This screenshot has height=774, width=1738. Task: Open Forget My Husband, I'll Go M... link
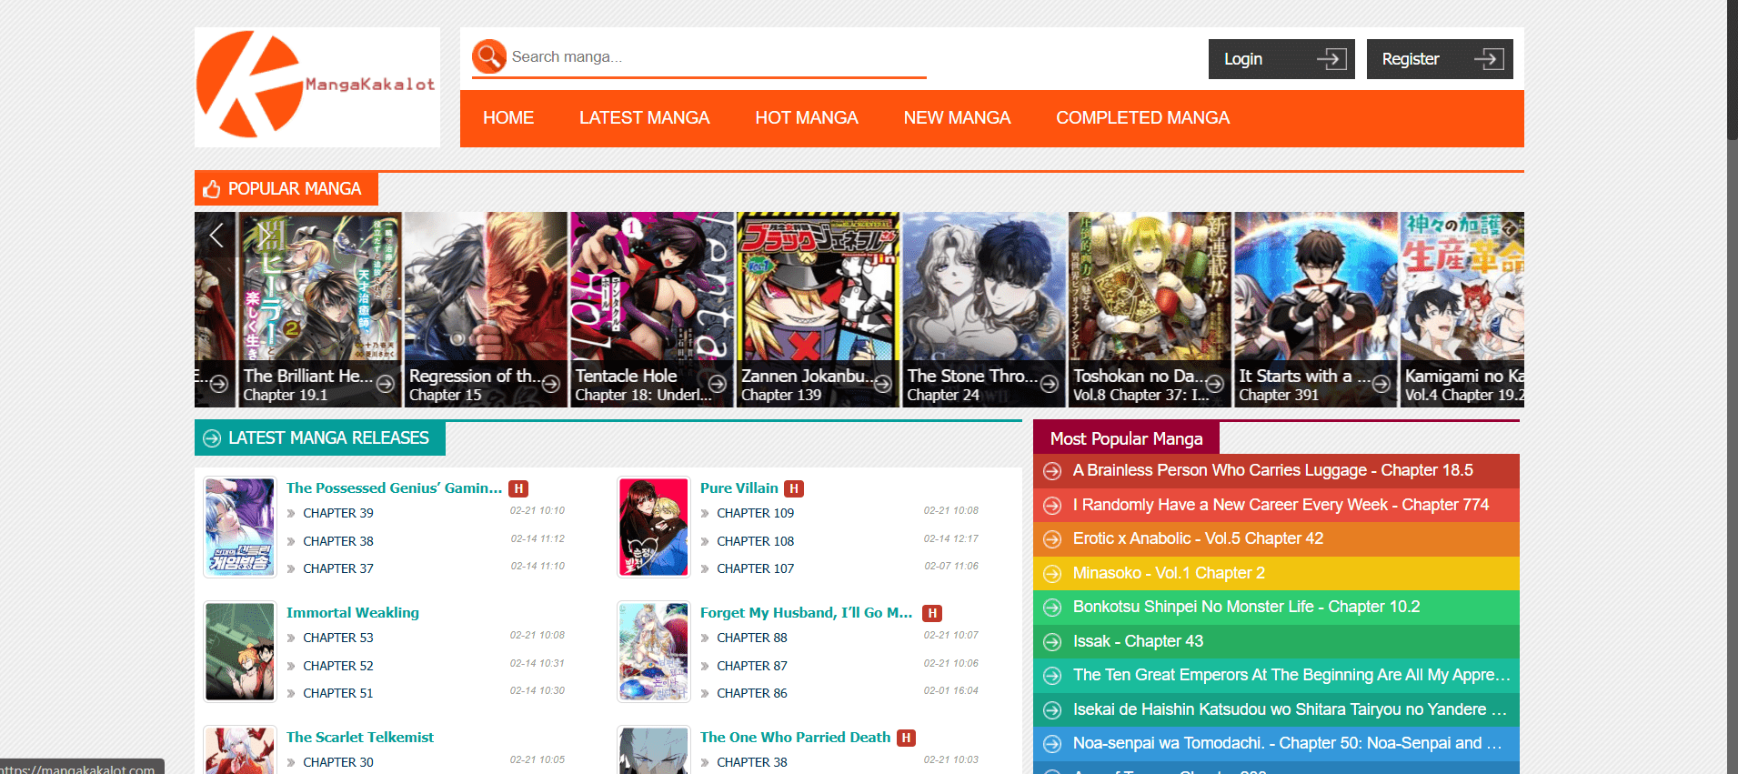(806, 613)
